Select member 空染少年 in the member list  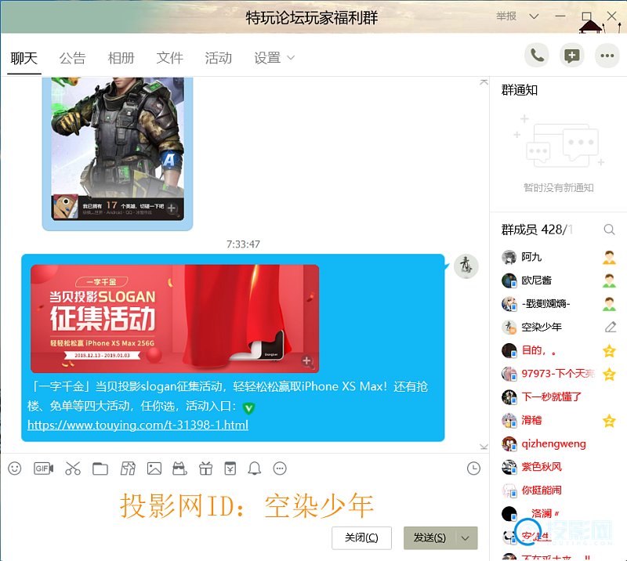(556, 327)
